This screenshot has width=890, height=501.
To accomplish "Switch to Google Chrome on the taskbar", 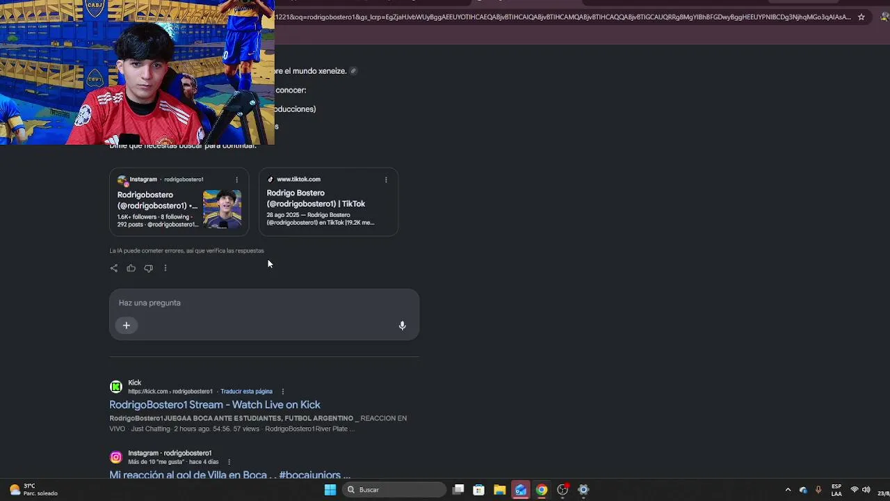I will coord(542,490).
